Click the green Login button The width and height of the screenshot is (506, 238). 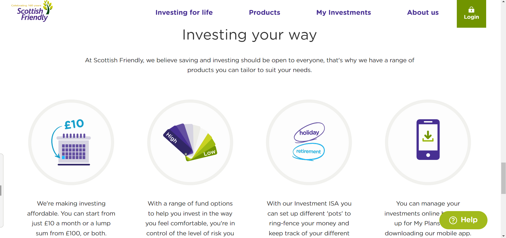click(471, 14)
